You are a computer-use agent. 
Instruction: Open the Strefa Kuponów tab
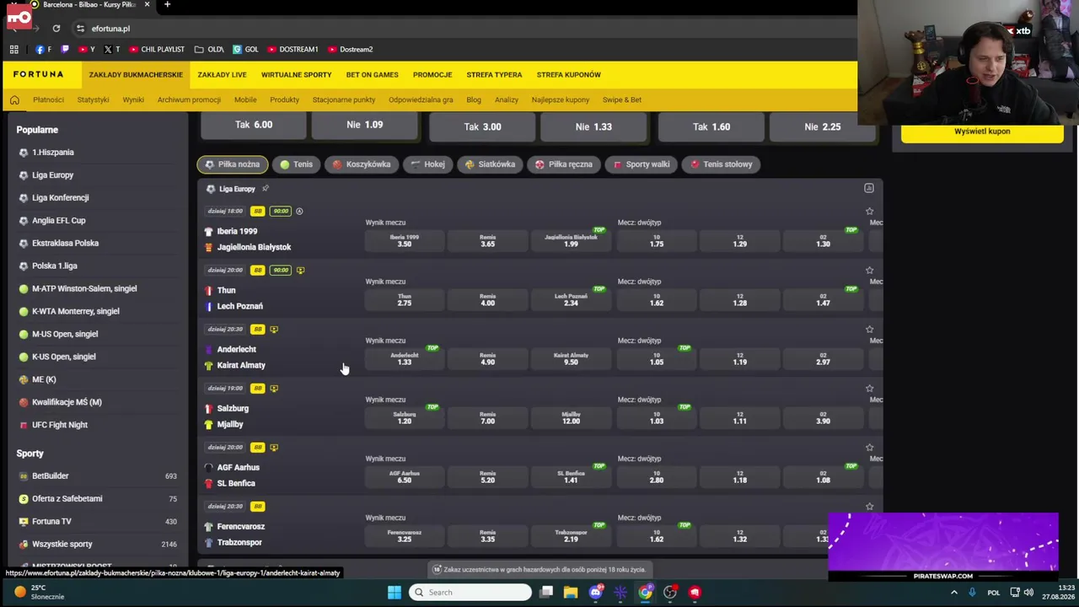[569, 75]
